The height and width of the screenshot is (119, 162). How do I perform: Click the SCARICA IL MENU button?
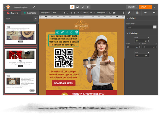(x=64, y=83)
